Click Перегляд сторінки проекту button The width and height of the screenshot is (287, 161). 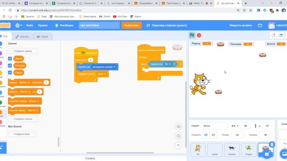tap(167, 25)
